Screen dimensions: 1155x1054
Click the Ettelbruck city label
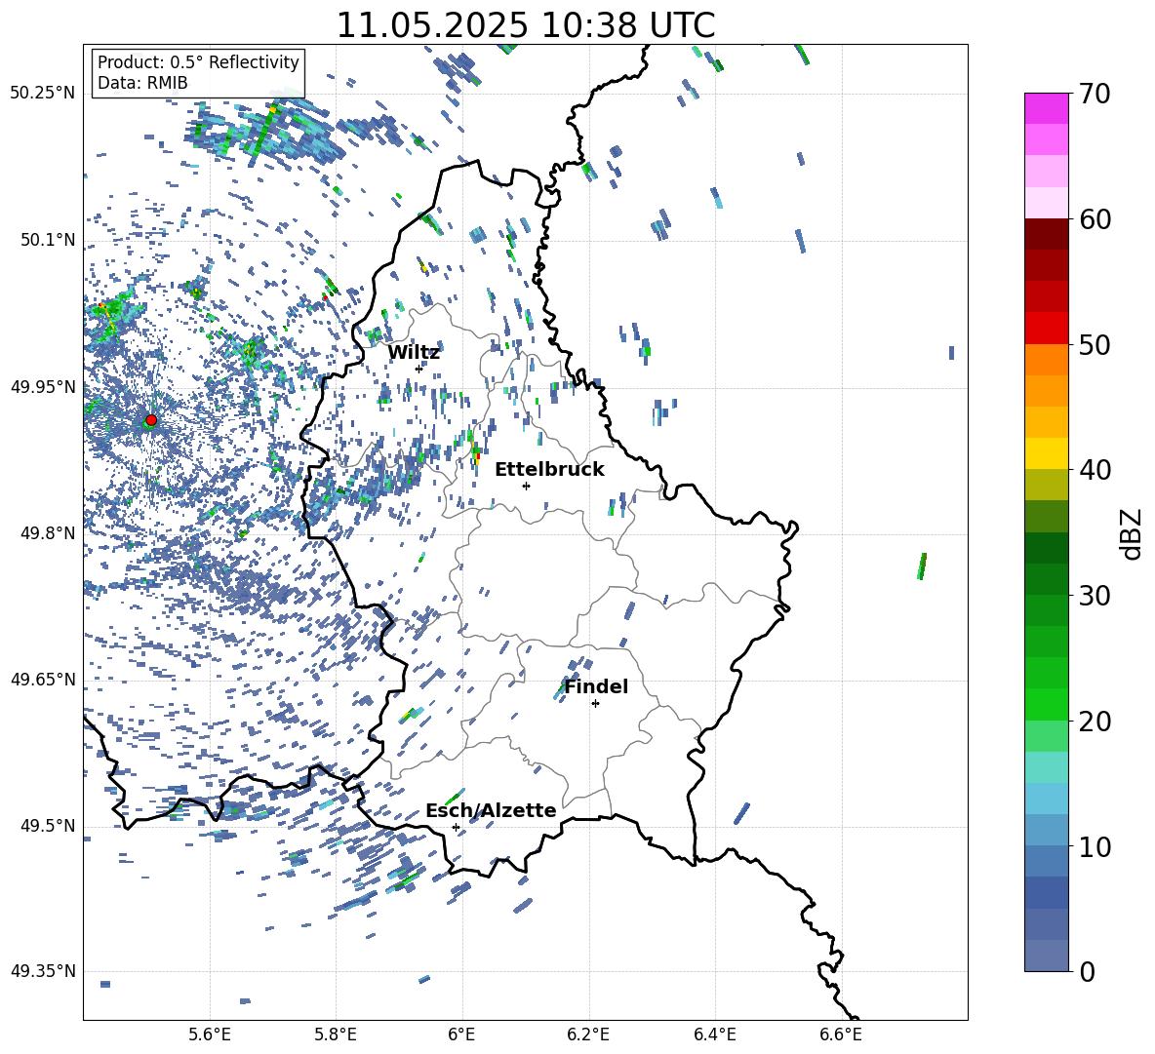pyautogui.click(x=549, y=470)
